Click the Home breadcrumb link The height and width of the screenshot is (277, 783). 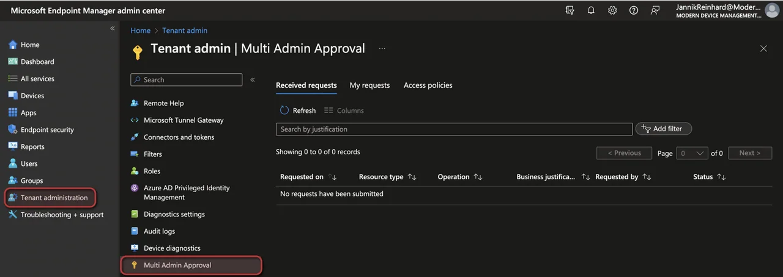coord(140,31)
